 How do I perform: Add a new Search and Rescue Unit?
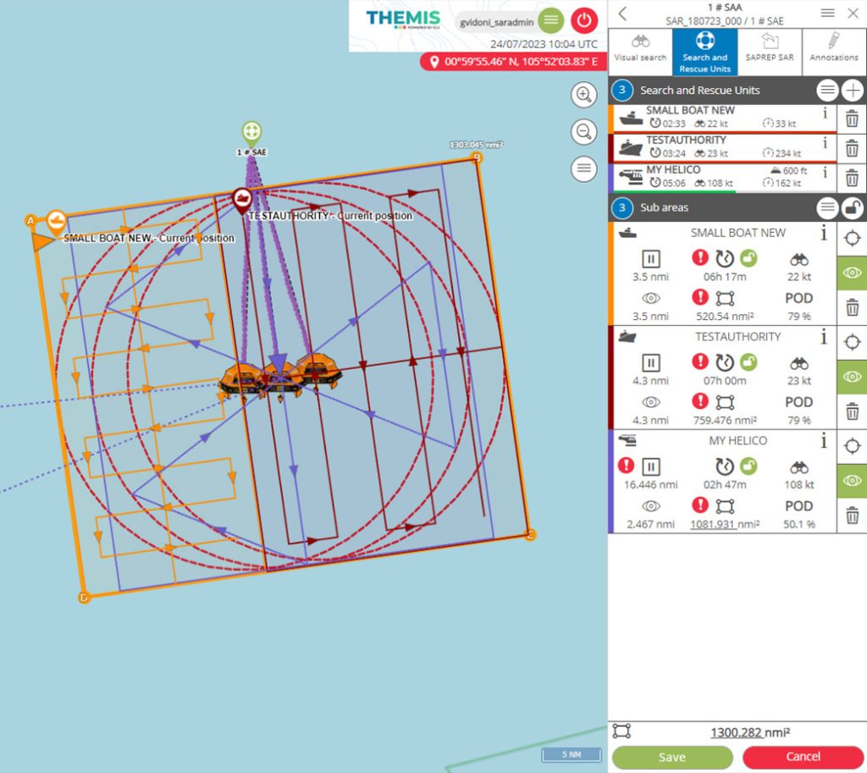pyautogui.click(x=852, y=91)
